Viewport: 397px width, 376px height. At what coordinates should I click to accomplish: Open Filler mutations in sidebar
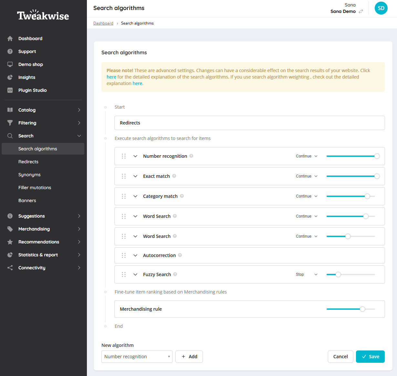click(35, 188)
